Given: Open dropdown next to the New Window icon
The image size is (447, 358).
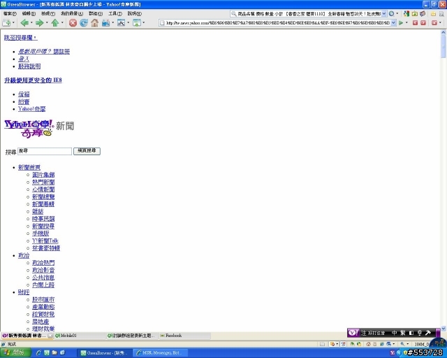Looking at the screenshot, I should [13, 23].
